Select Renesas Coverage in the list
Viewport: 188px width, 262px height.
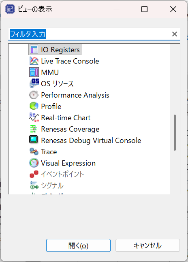click(x=70, y=129)
